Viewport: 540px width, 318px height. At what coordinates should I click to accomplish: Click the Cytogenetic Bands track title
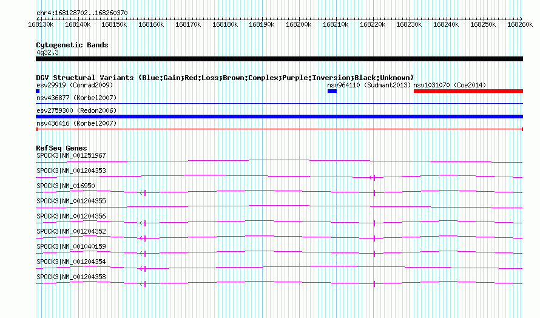(72, 45)
